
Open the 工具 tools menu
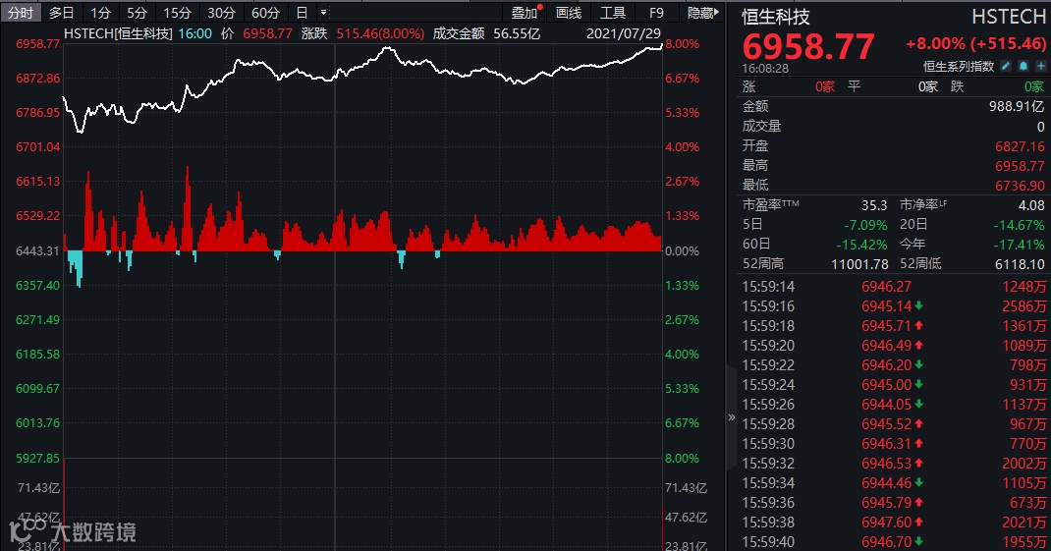click(613, 12)
